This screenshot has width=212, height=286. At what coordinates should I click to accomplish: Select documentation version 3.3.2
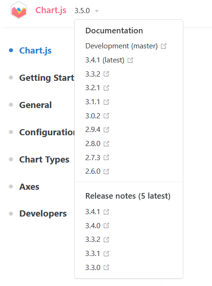pyautogui.click(x=93, y=74)
